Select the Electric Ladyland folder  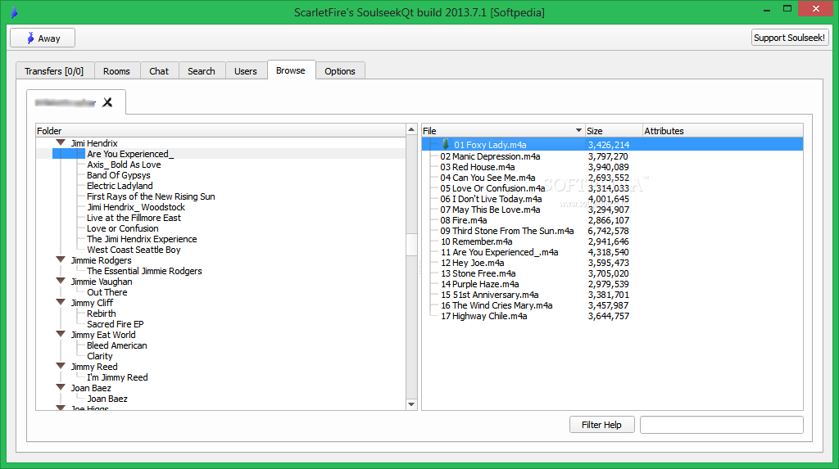point(120,186)
